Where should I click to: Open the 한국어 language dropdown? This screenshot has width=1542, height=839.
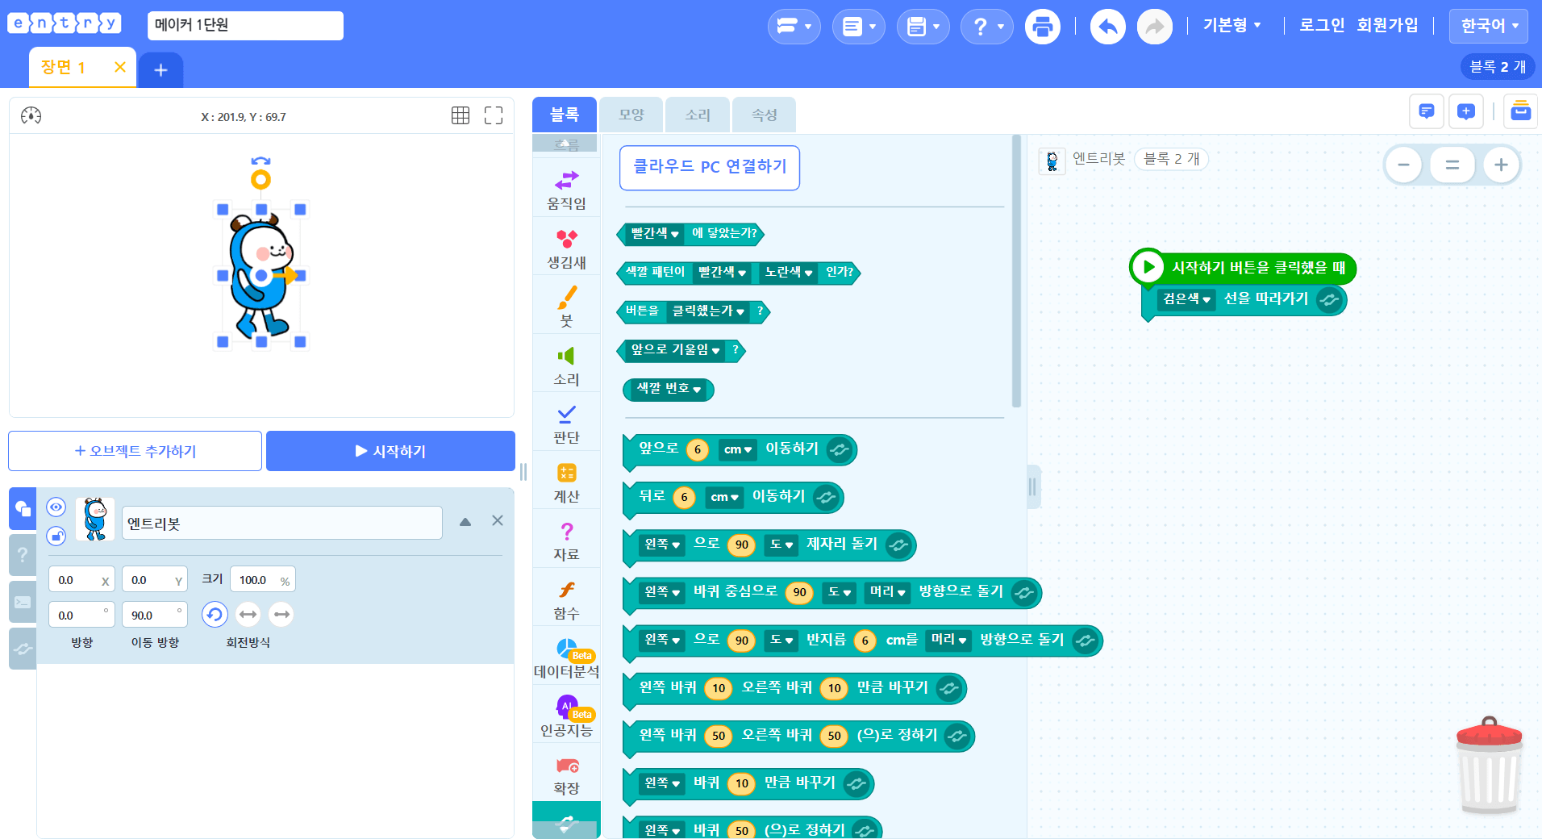(1489, 26)
